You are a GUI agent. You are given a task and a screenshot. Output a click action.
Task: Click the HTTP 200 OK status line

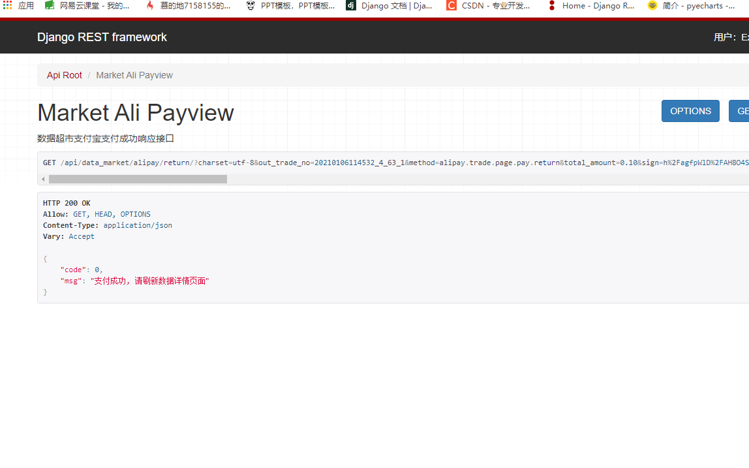67,203
